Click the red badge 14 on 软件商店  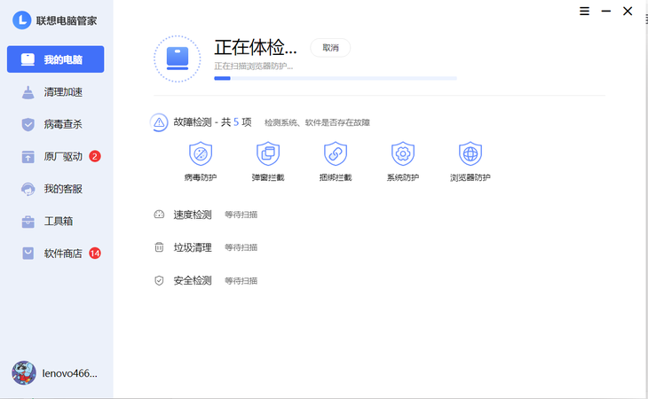point(95,254)
